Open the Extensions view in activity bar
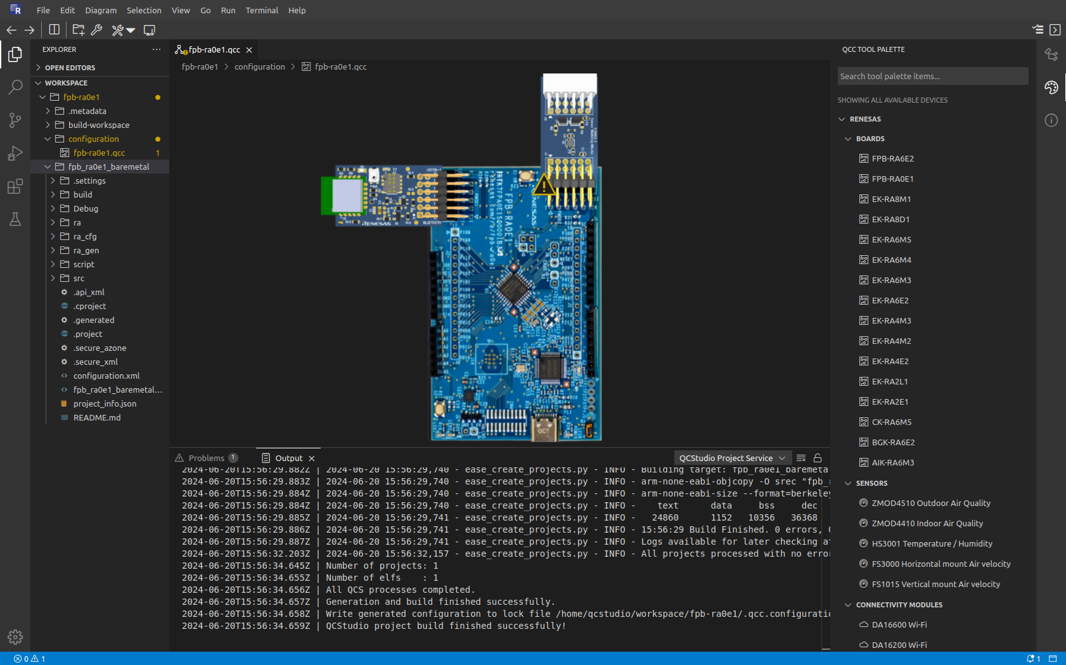Image resolution: width=1066 pixels, height=665 pixels. tap(15, 186)
